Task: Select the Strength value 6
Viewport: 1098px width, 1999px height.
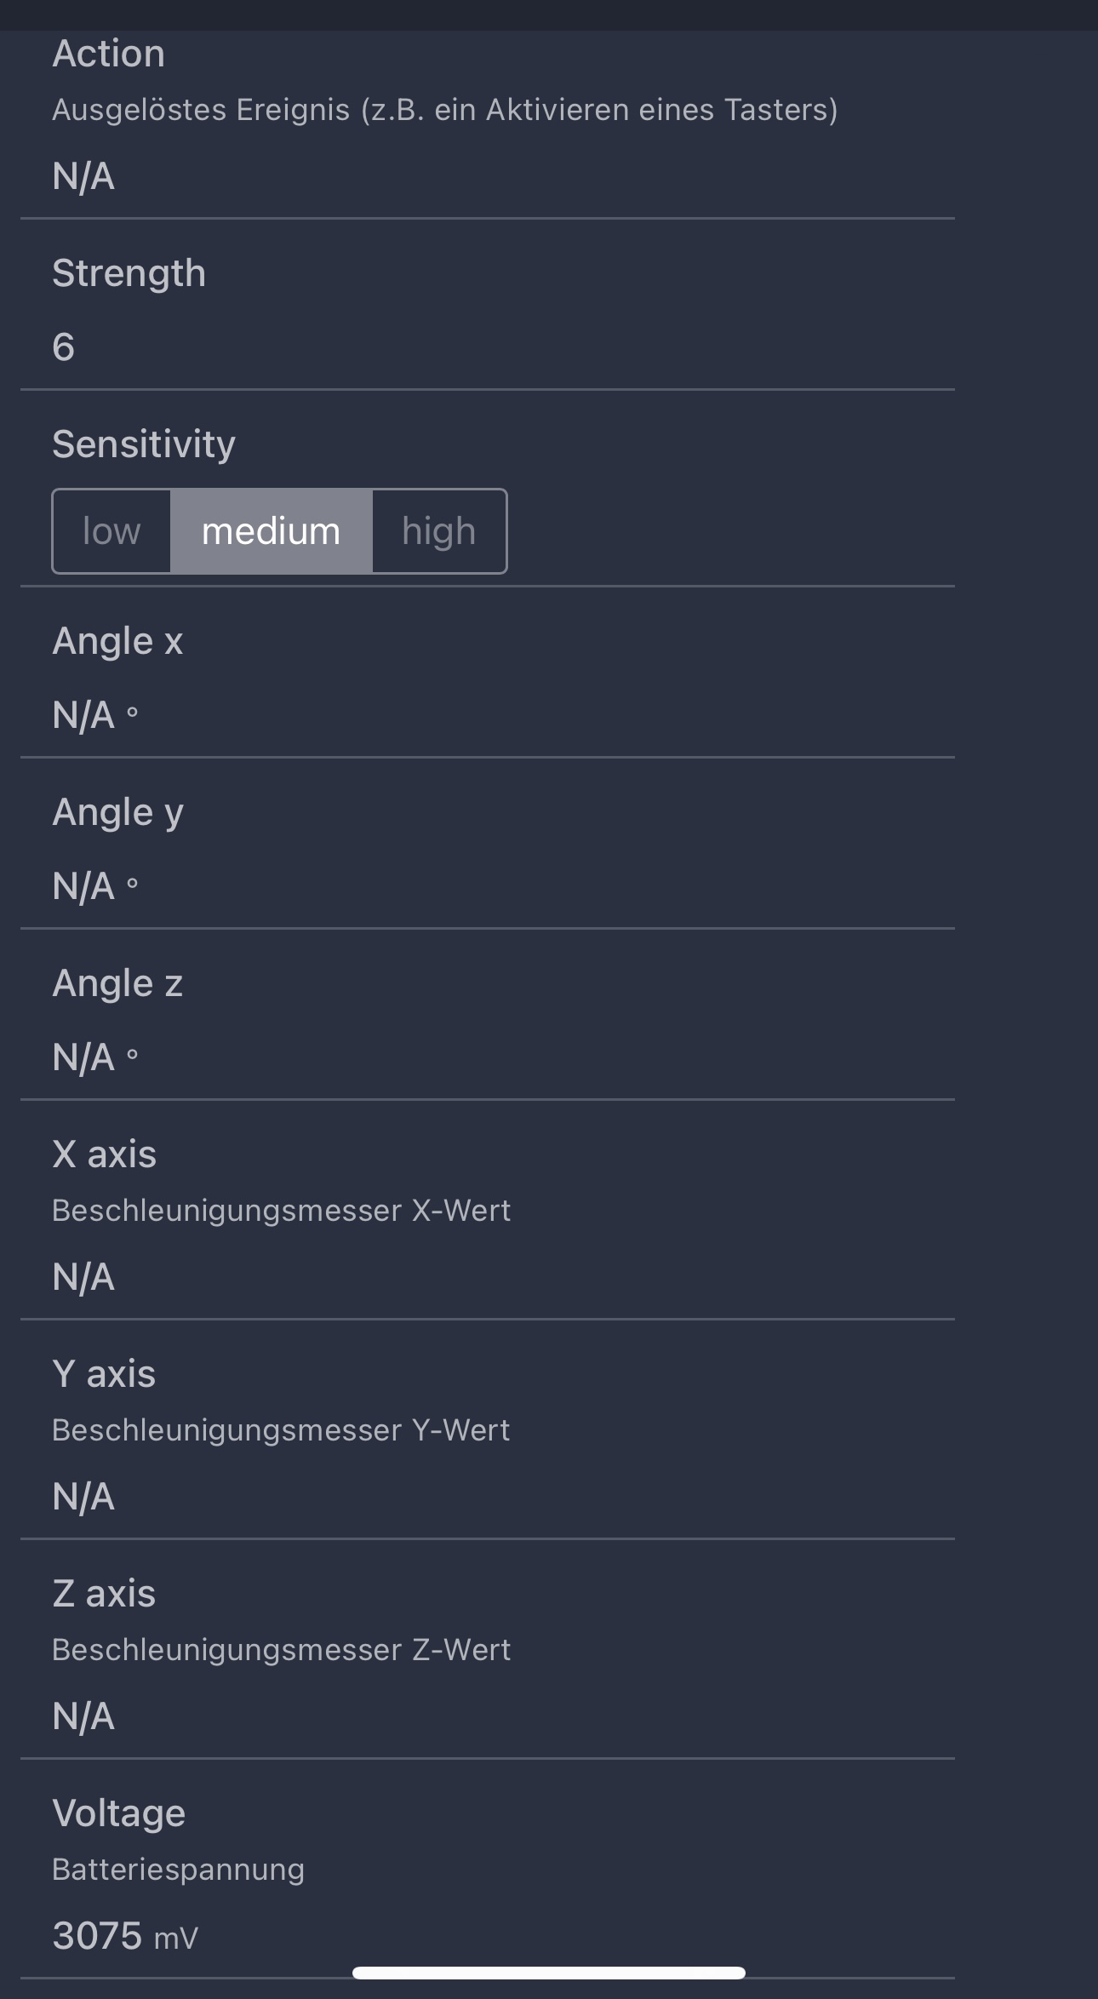Action: pyautogui.click(x=64, y=347)
